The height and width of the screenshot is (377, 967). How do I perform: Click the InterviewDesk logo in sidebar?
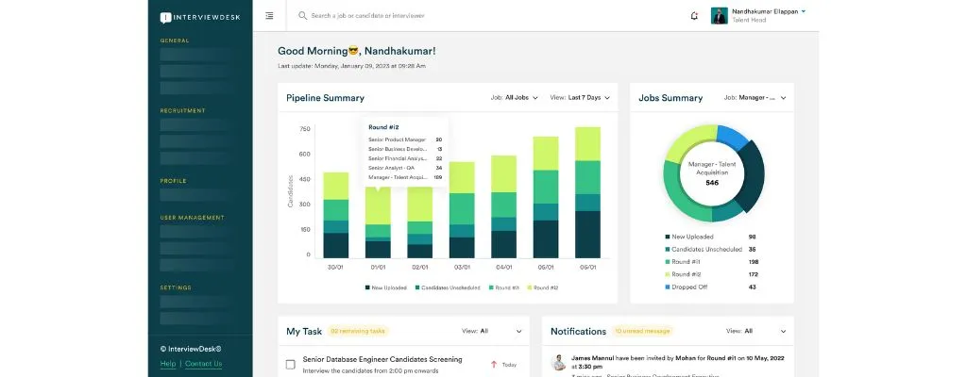200,17
